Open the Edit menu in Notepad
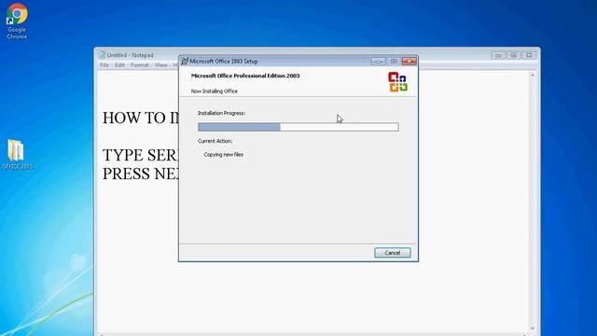The image size is (597, 336). [x=119, y=65]
